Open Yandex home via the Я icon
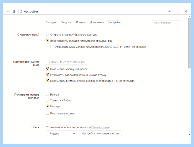Viewport: 194px width, 147px height. (14, 12)
